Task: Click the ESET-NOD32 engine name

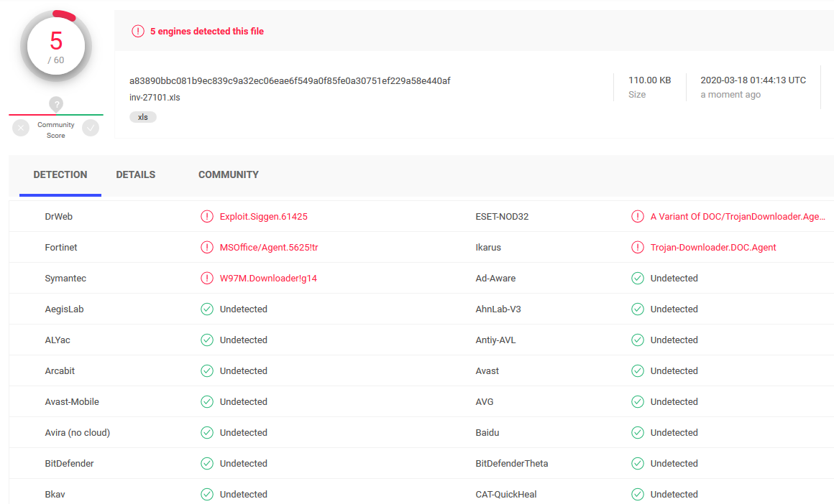Action: click(502, 217)
